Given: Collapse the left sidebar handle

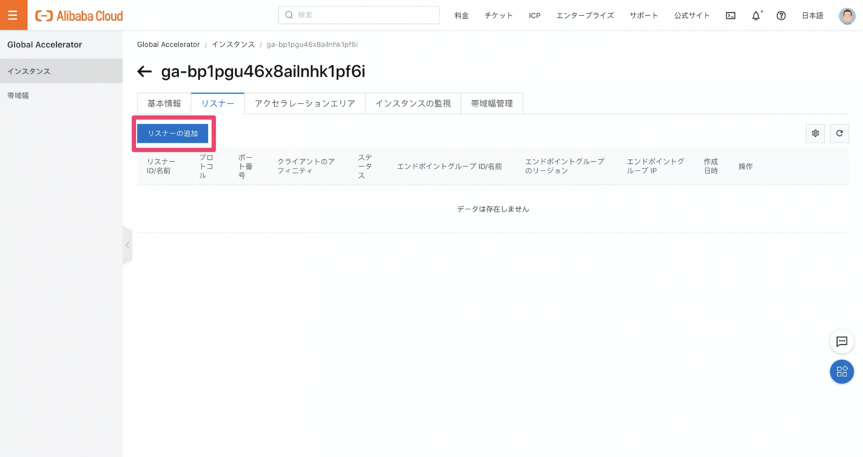Looking at the screenshot, I should coord(127,245).
